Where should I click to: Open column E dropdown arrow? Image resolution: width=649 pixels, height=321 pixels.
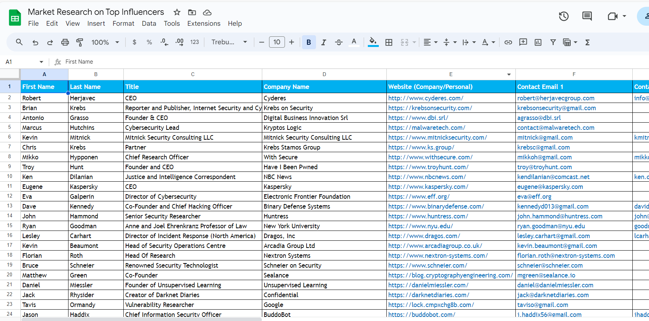(x=509, y=75)
